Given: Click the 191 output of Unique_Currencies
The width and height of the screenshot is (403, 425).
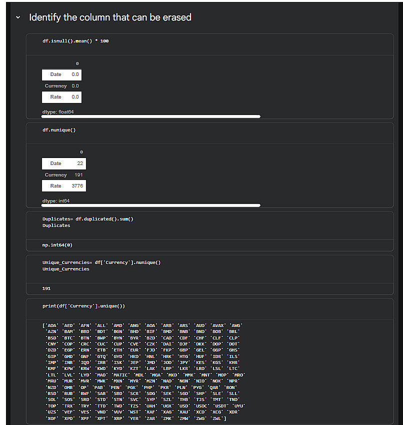Looking at the screenshot, I should coord(46,289).
